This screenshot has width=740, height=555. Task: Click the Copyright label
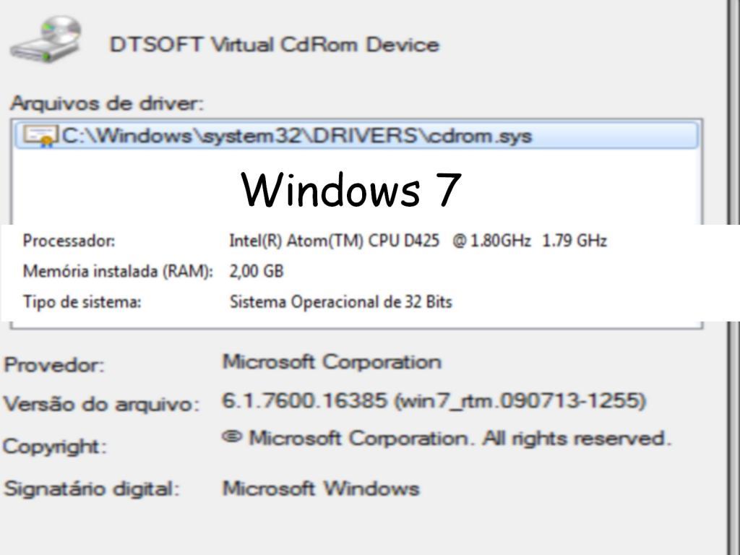55,447
